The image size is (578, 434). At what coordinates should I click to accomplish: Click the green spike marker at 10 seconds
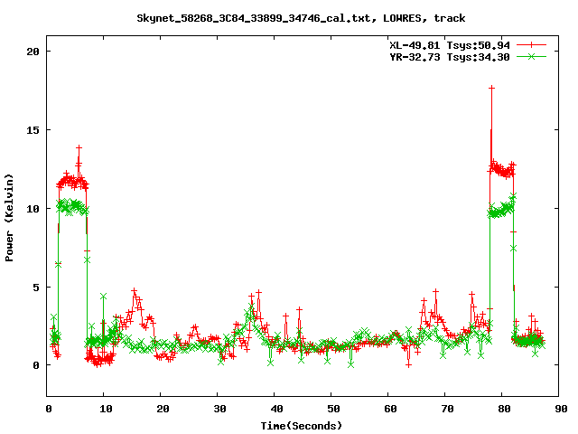point(103,297)
